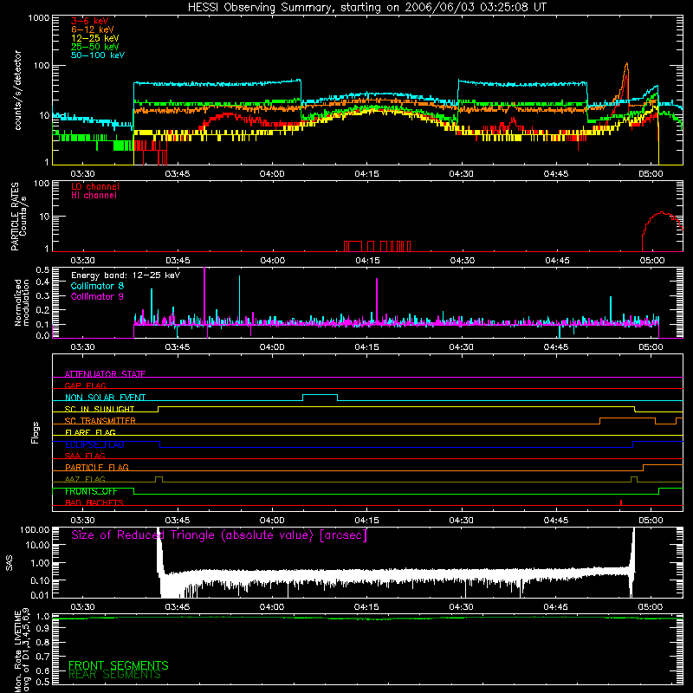Click the FRONTS OFF flag label

[91, 491]
